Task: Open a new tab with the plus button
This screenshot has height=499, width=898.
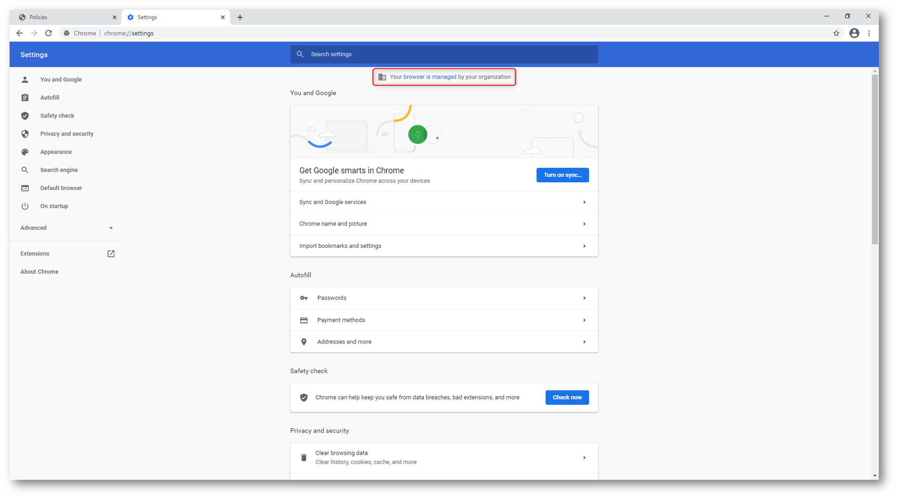Action: pyautogui.click(x=240, y=17)
